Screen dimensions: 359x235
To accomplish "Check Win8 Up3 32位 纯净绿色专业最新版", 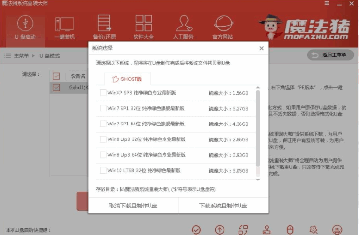I will point(103,139).
